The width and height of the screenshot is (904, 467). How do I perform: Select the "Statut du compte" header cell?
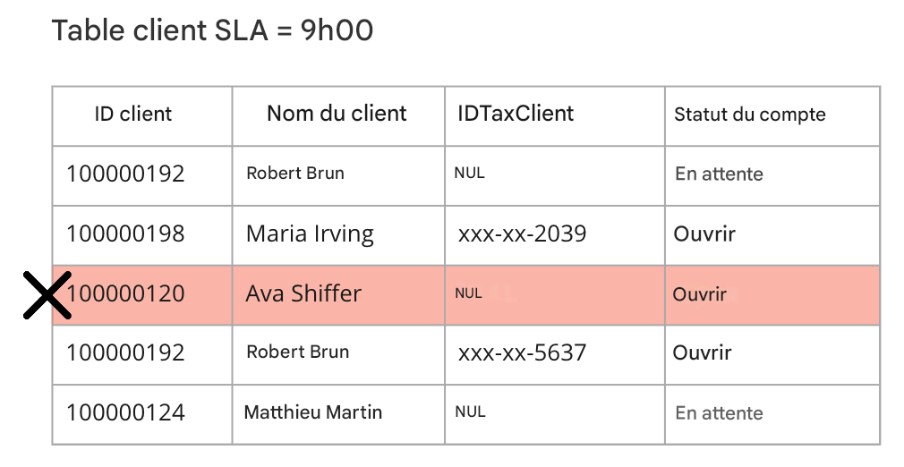point(749,115)
